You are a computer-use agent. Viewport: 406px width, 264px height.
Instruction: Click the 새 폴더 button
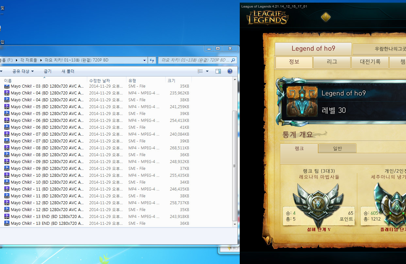tap(68, 71)
